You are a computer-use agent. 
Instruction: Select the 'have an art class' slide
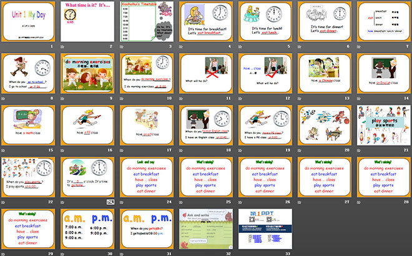(147, 126)
